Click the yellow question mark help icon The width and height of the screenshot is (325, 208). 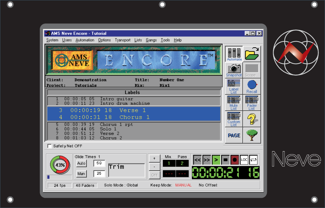coord(251,119)
